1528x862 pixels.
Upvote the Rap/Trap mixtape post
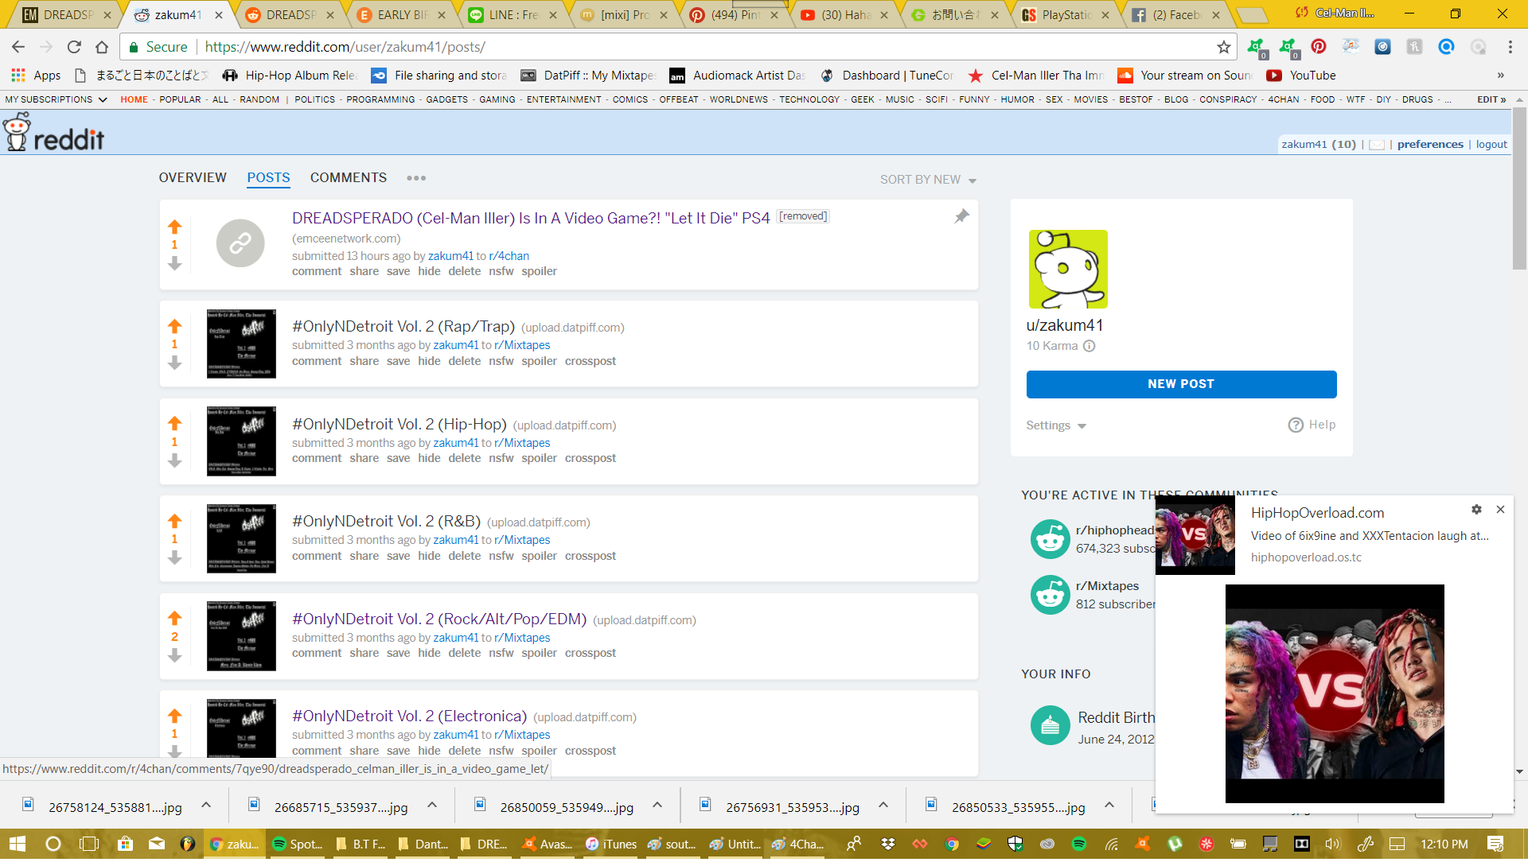(175, 326)
